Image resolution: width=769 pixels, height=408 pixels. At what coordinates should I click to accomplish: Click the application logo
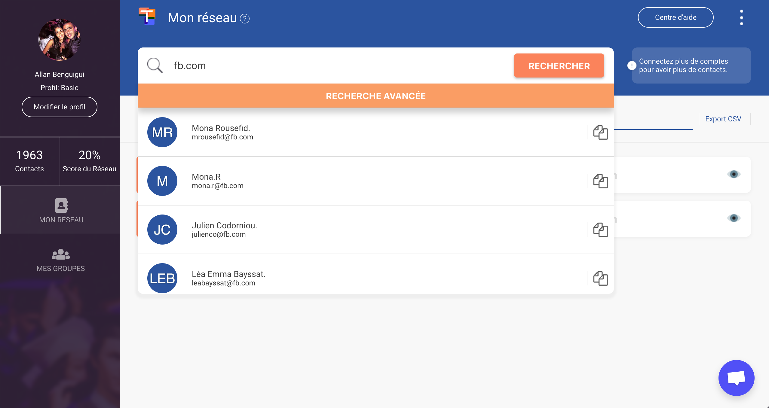(x=147, y=17)
